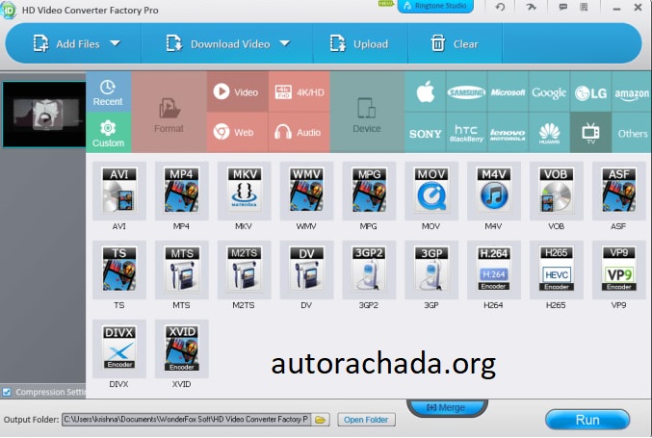Viewport: 652px width, 438px height.
Task: Open the Web format category
Action: (x=237, y=133)
